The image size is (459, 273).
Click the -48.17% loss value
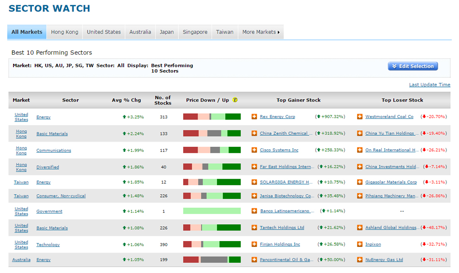[434, 228]
